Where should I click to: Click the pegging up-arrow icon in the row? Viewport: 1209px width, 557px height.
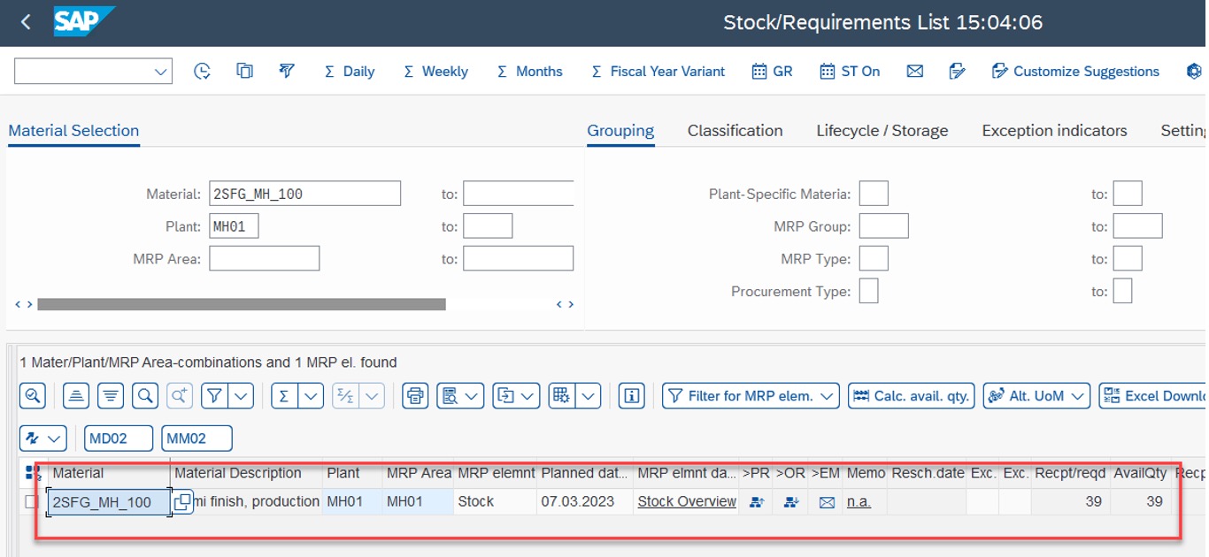click(x=756, y=501)
